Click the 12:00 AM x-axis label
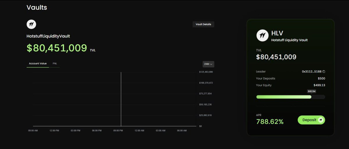Screen dimensions: 349x149 [139, 131]
